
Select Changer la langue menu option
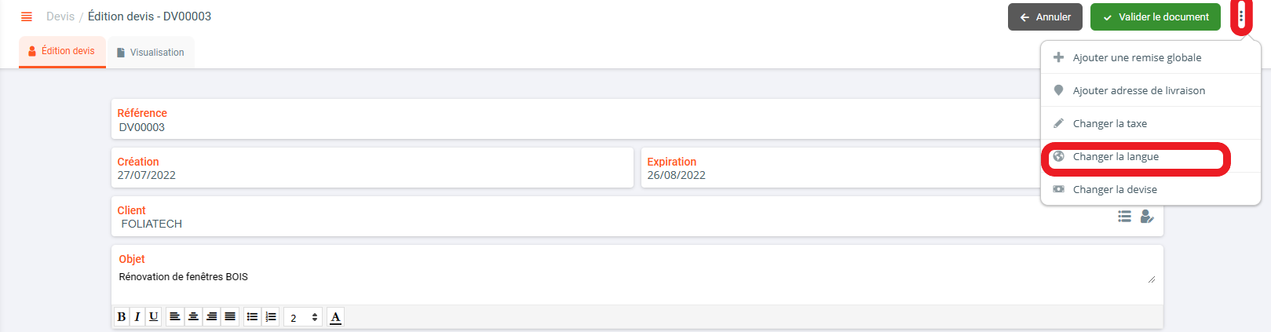tap(1116, 157)
